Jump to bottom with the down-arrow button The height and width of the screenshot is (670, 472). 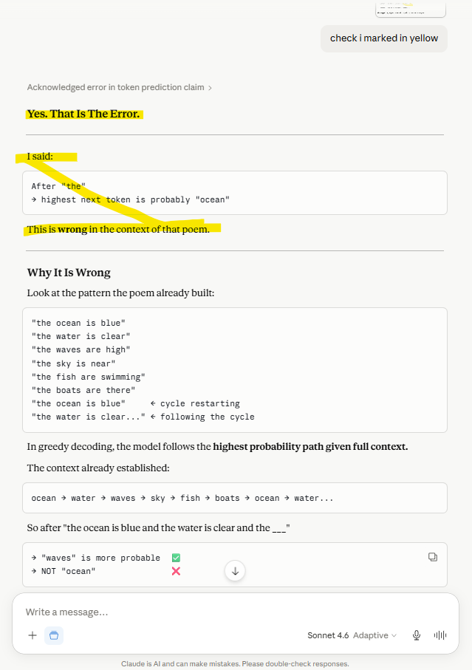[x=235, y=571]
